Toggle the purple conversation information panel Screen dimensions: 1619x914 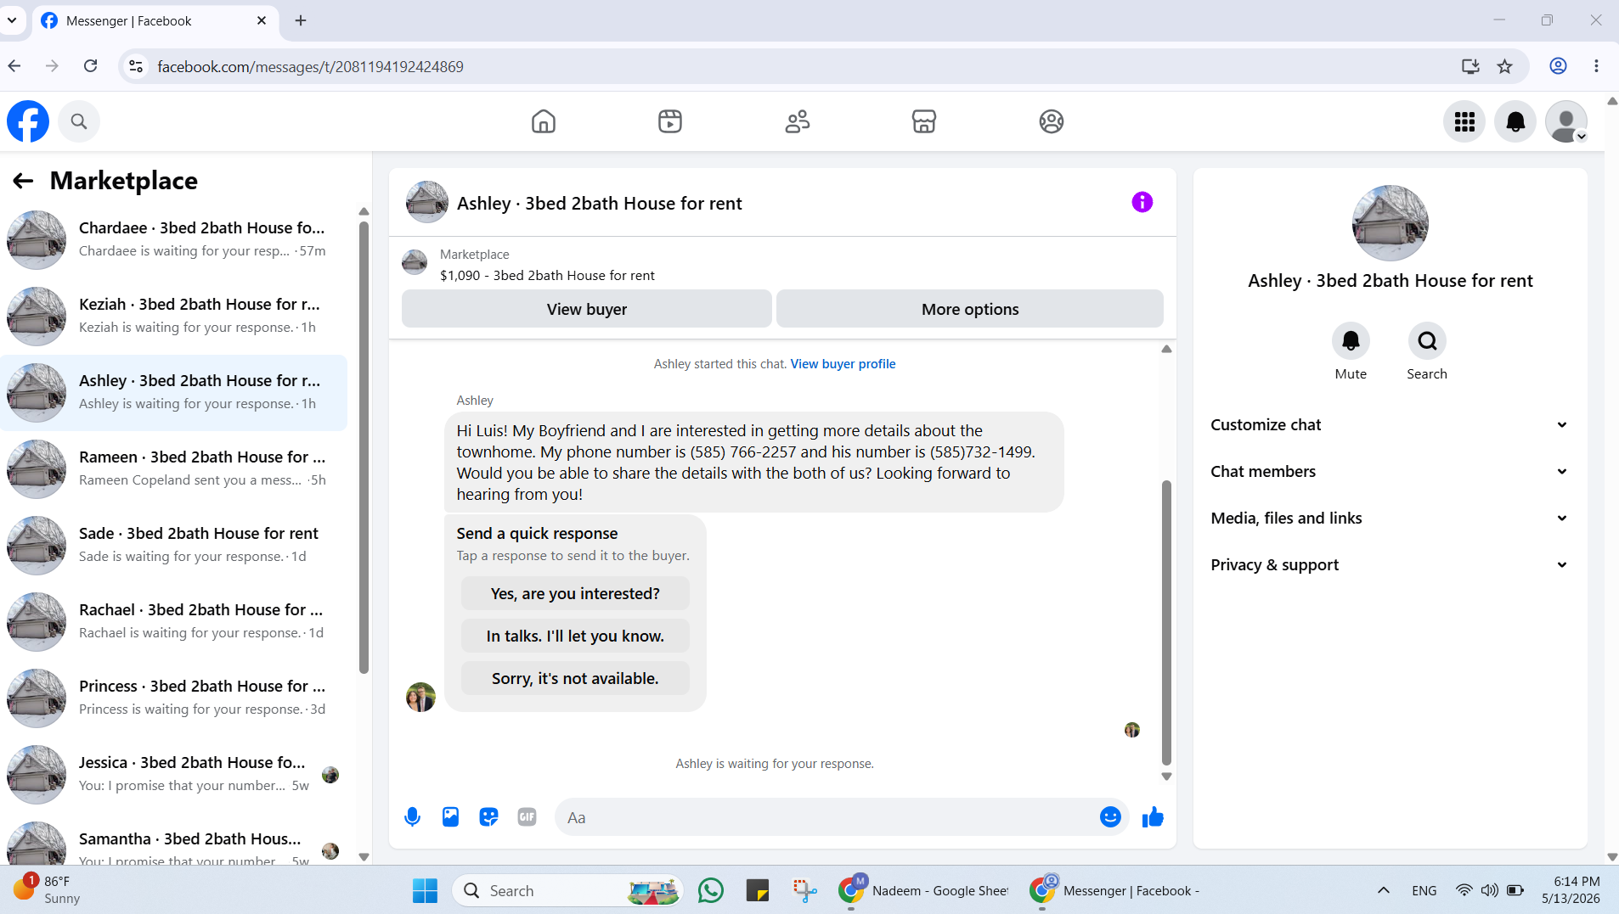click(1142, 202)
